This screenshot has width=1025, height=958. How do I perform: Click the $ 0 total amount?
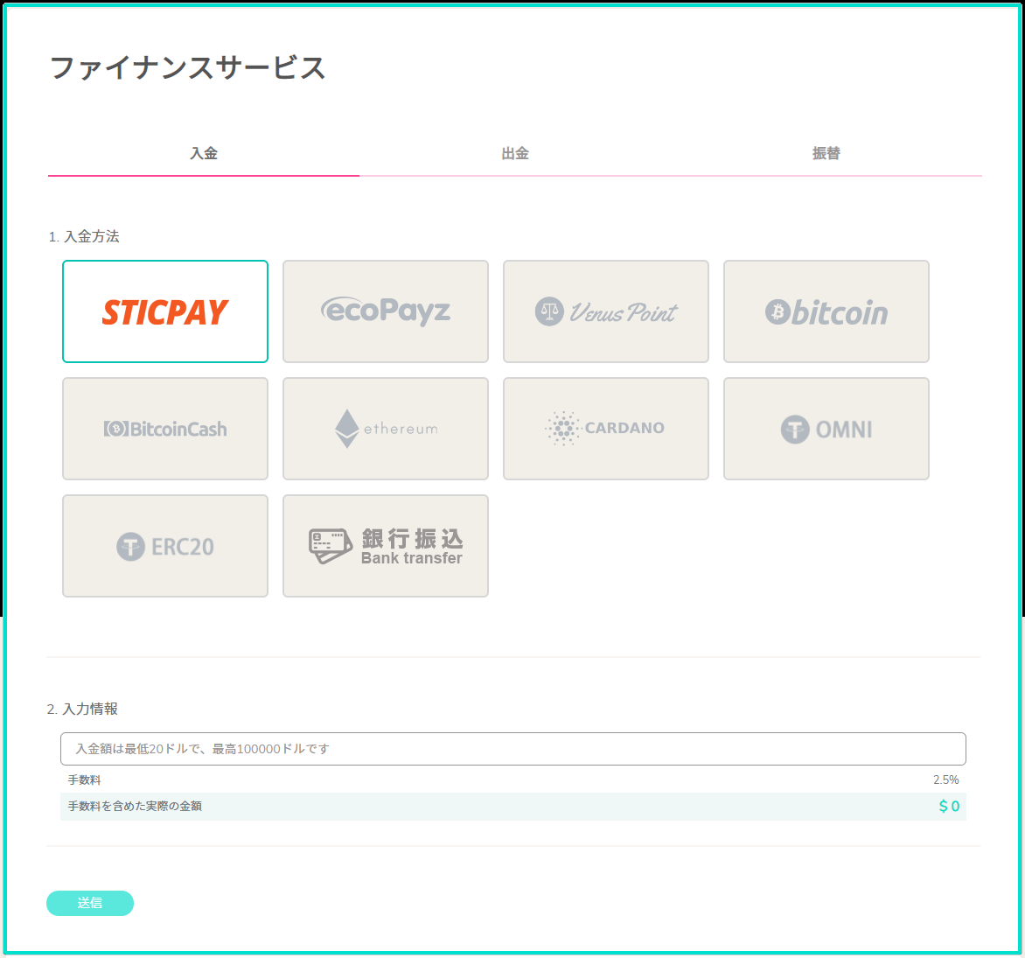[949, 807]
